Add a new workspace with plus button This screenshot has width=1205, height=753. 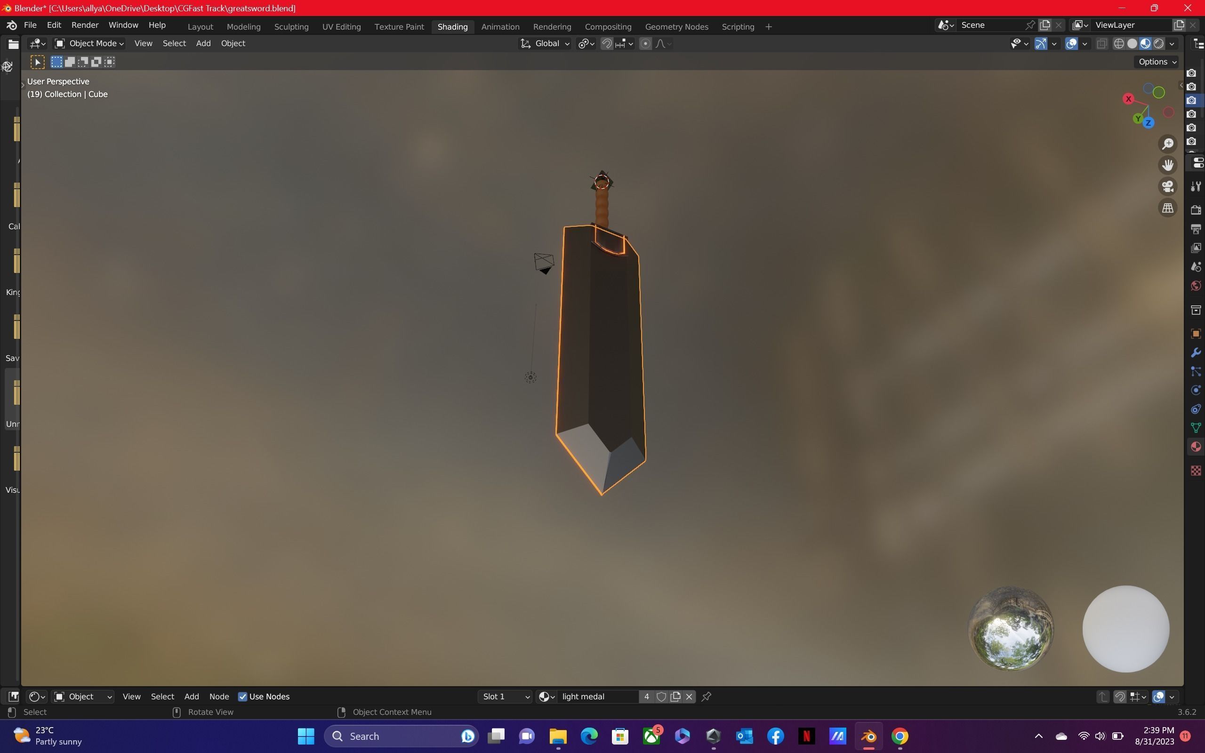(x=768, y=27)
